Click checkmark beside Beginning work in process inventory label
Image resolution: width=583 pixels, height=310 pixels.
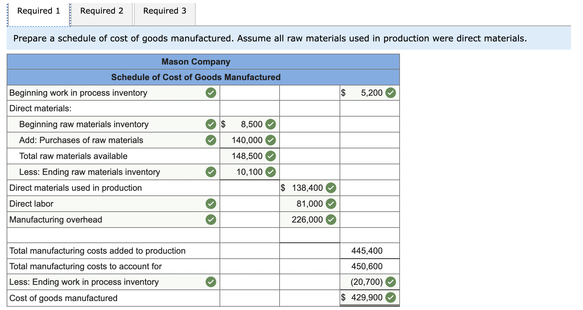click(211, 93)
